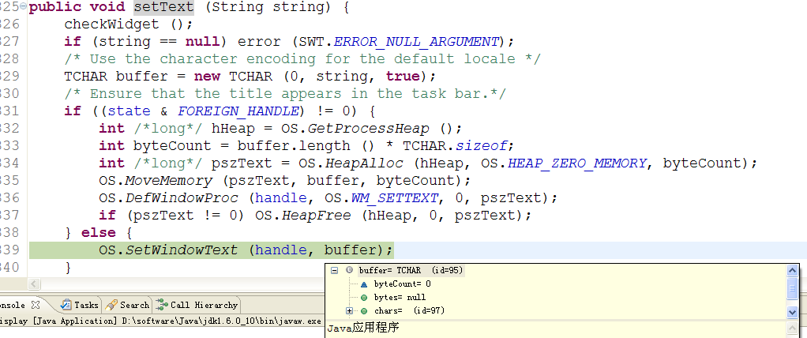Select the buffer= TCHAR (id=95) row
This screenshot has height=338, width=807.
point(411,270)
